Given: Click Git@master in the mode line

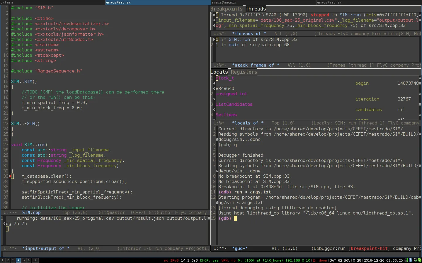Looking at the screenshot, I should pyautogui.click(x=112, y=212).
